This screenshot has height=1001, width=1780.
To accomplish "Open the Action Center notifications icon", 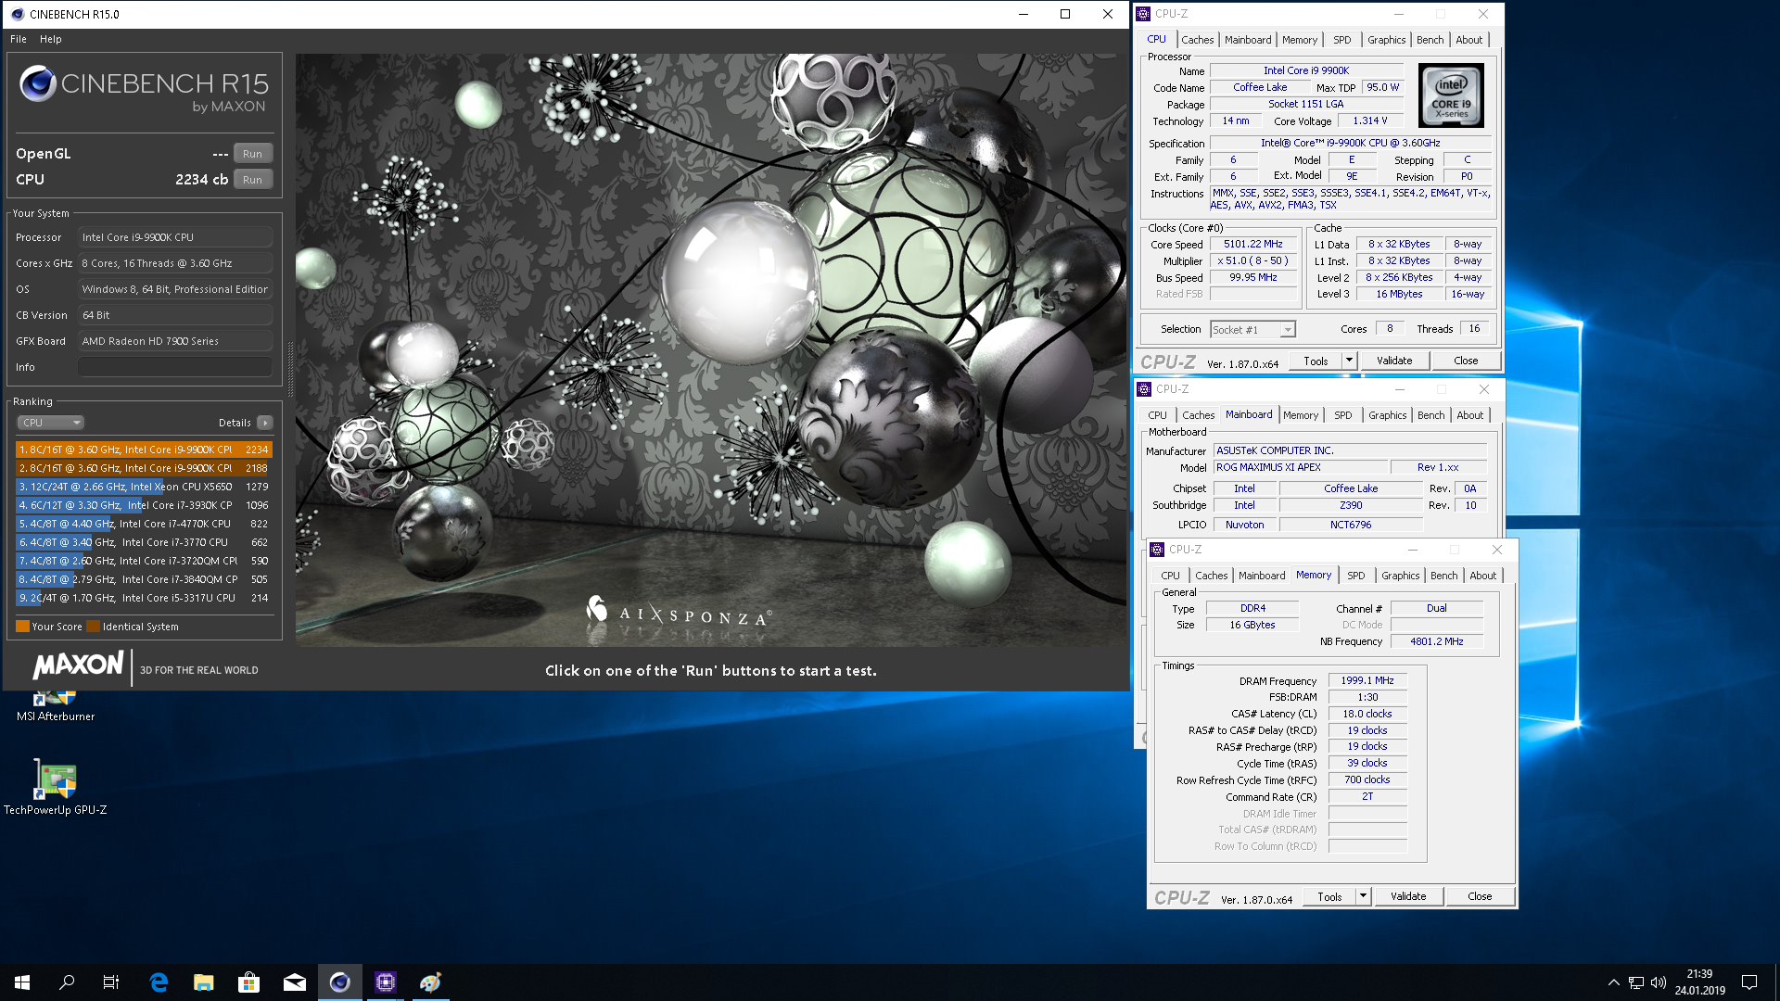I will pyautogui.click(x=1749, y=982).
